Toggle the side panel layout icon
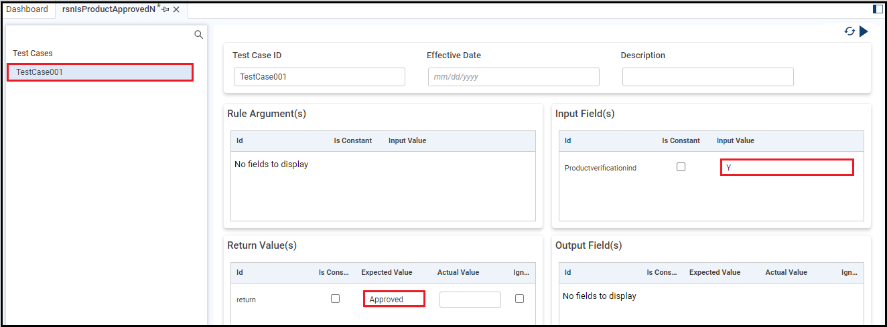The image size is (887, 327). (878, 9)
